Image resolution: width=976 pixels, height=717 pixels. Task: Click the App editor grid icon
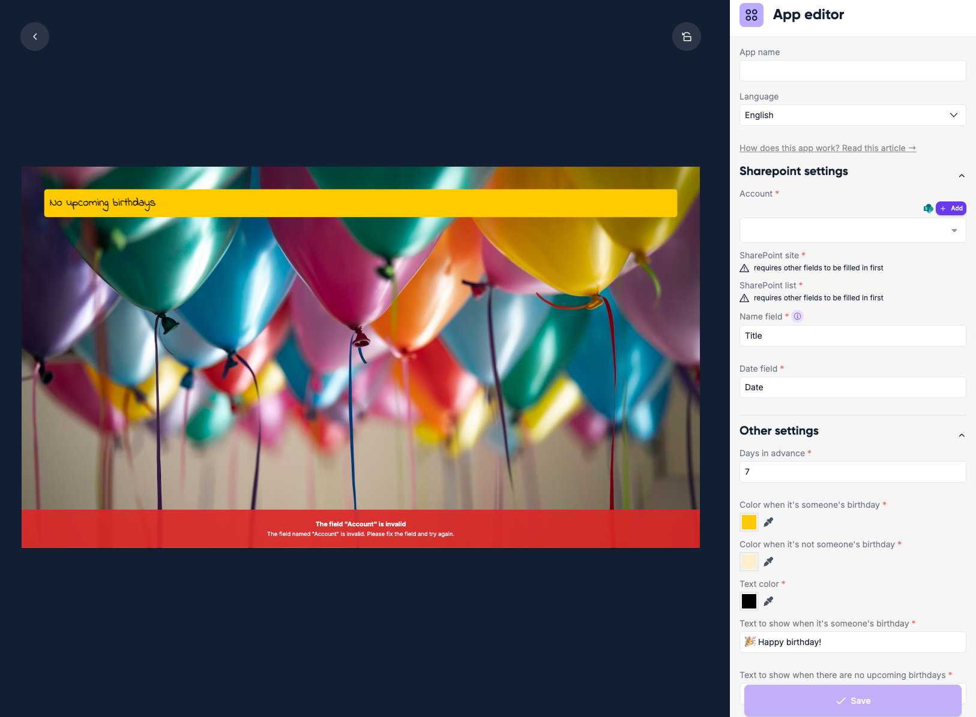pos(751,14)
